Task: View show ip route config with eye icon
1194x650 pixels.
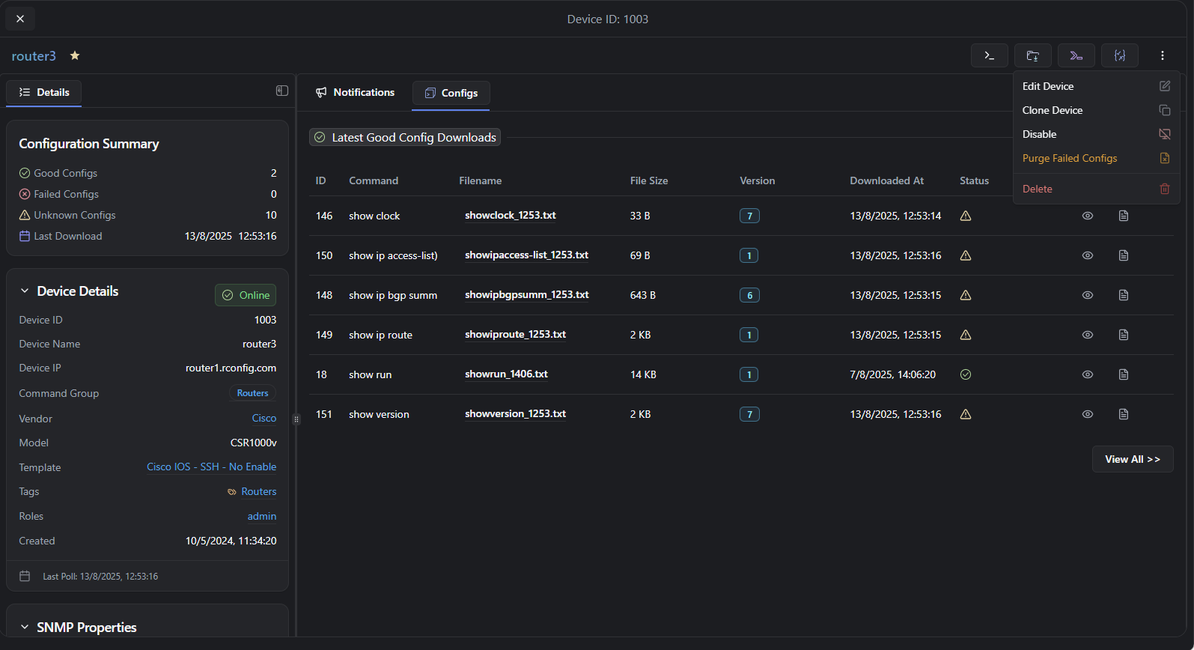Action: click(x=1087, y=335)
